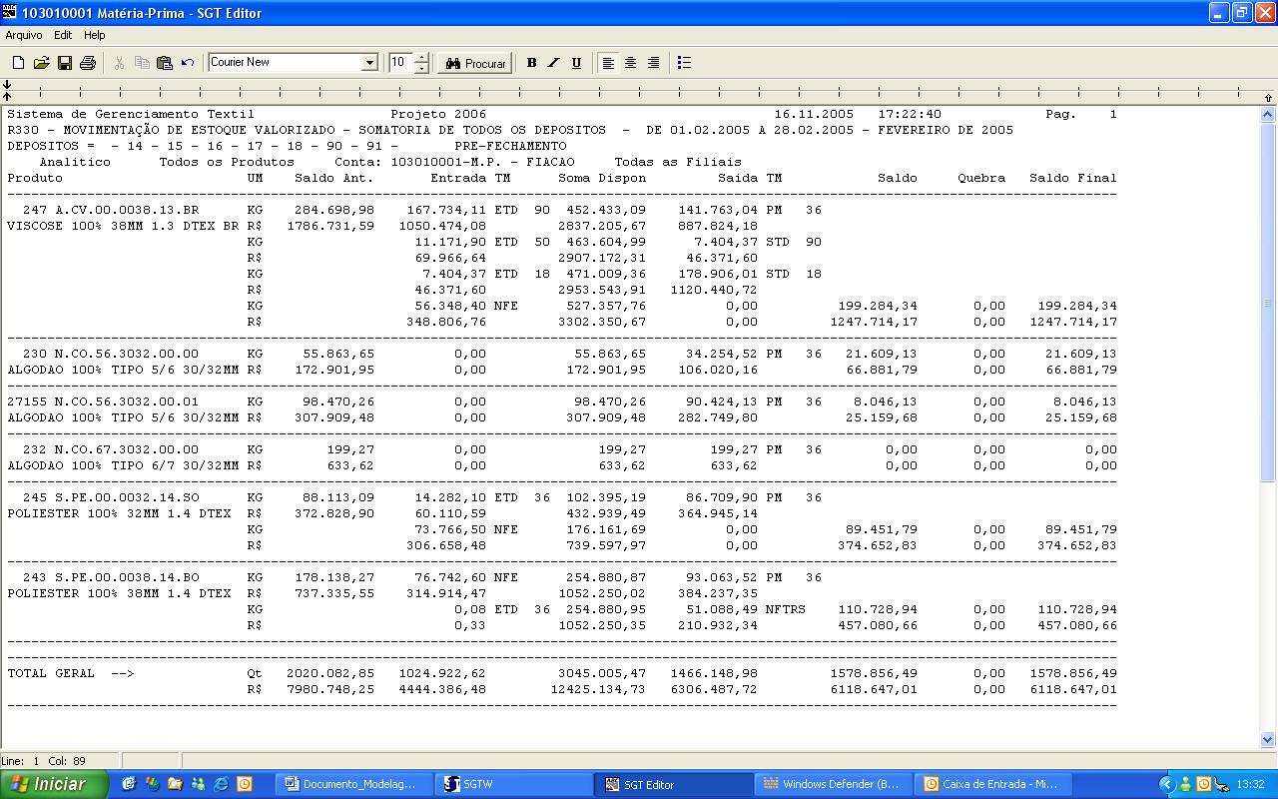The width and height of the screenshot is (1278, 799).
Task: Create a new document with toolbar icon
Action: (18, 63)
